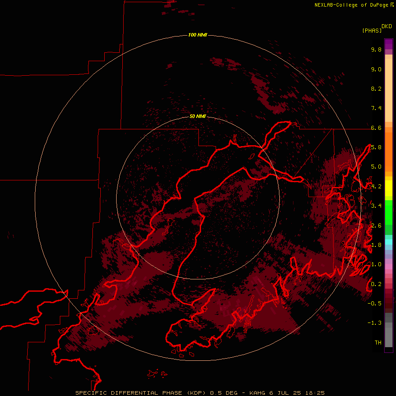Click the [PHAS] legend heading

click(x=372, y=30)
